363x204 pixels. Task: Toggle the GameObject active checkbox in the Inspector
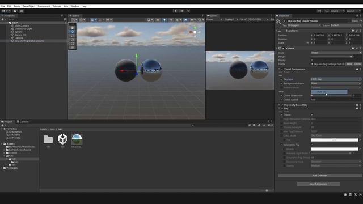pyautogui.click(x=285, y=21)
